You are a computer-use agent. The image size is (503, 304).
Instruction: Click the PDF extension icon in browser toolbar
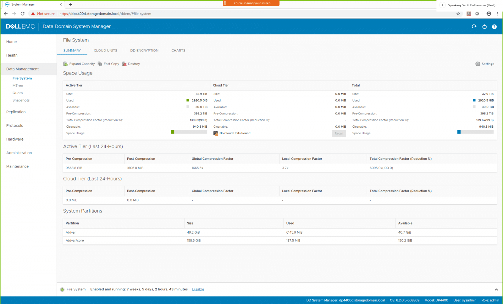pos(468,14)
